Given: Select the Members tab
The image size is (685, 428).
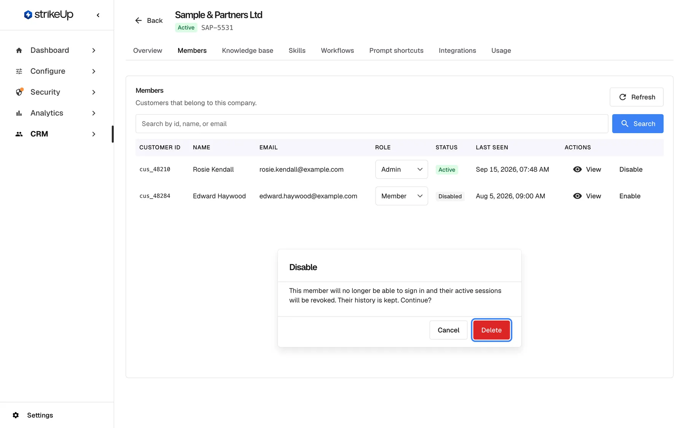Looking at the screenshot, I should 192,51.
